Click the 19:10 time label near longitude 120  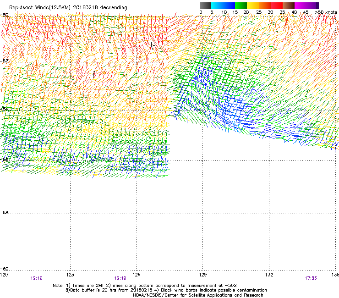click(36, 278)
